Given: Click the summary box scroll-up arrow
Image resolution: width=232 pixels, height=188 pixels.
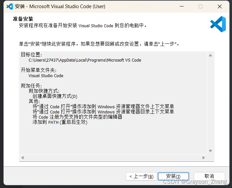Looking at the screenshot, I should pos(210,55).
